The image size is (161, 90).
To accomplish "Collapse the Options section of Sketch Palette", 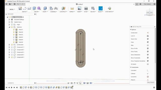I will [x=131, y=29].
